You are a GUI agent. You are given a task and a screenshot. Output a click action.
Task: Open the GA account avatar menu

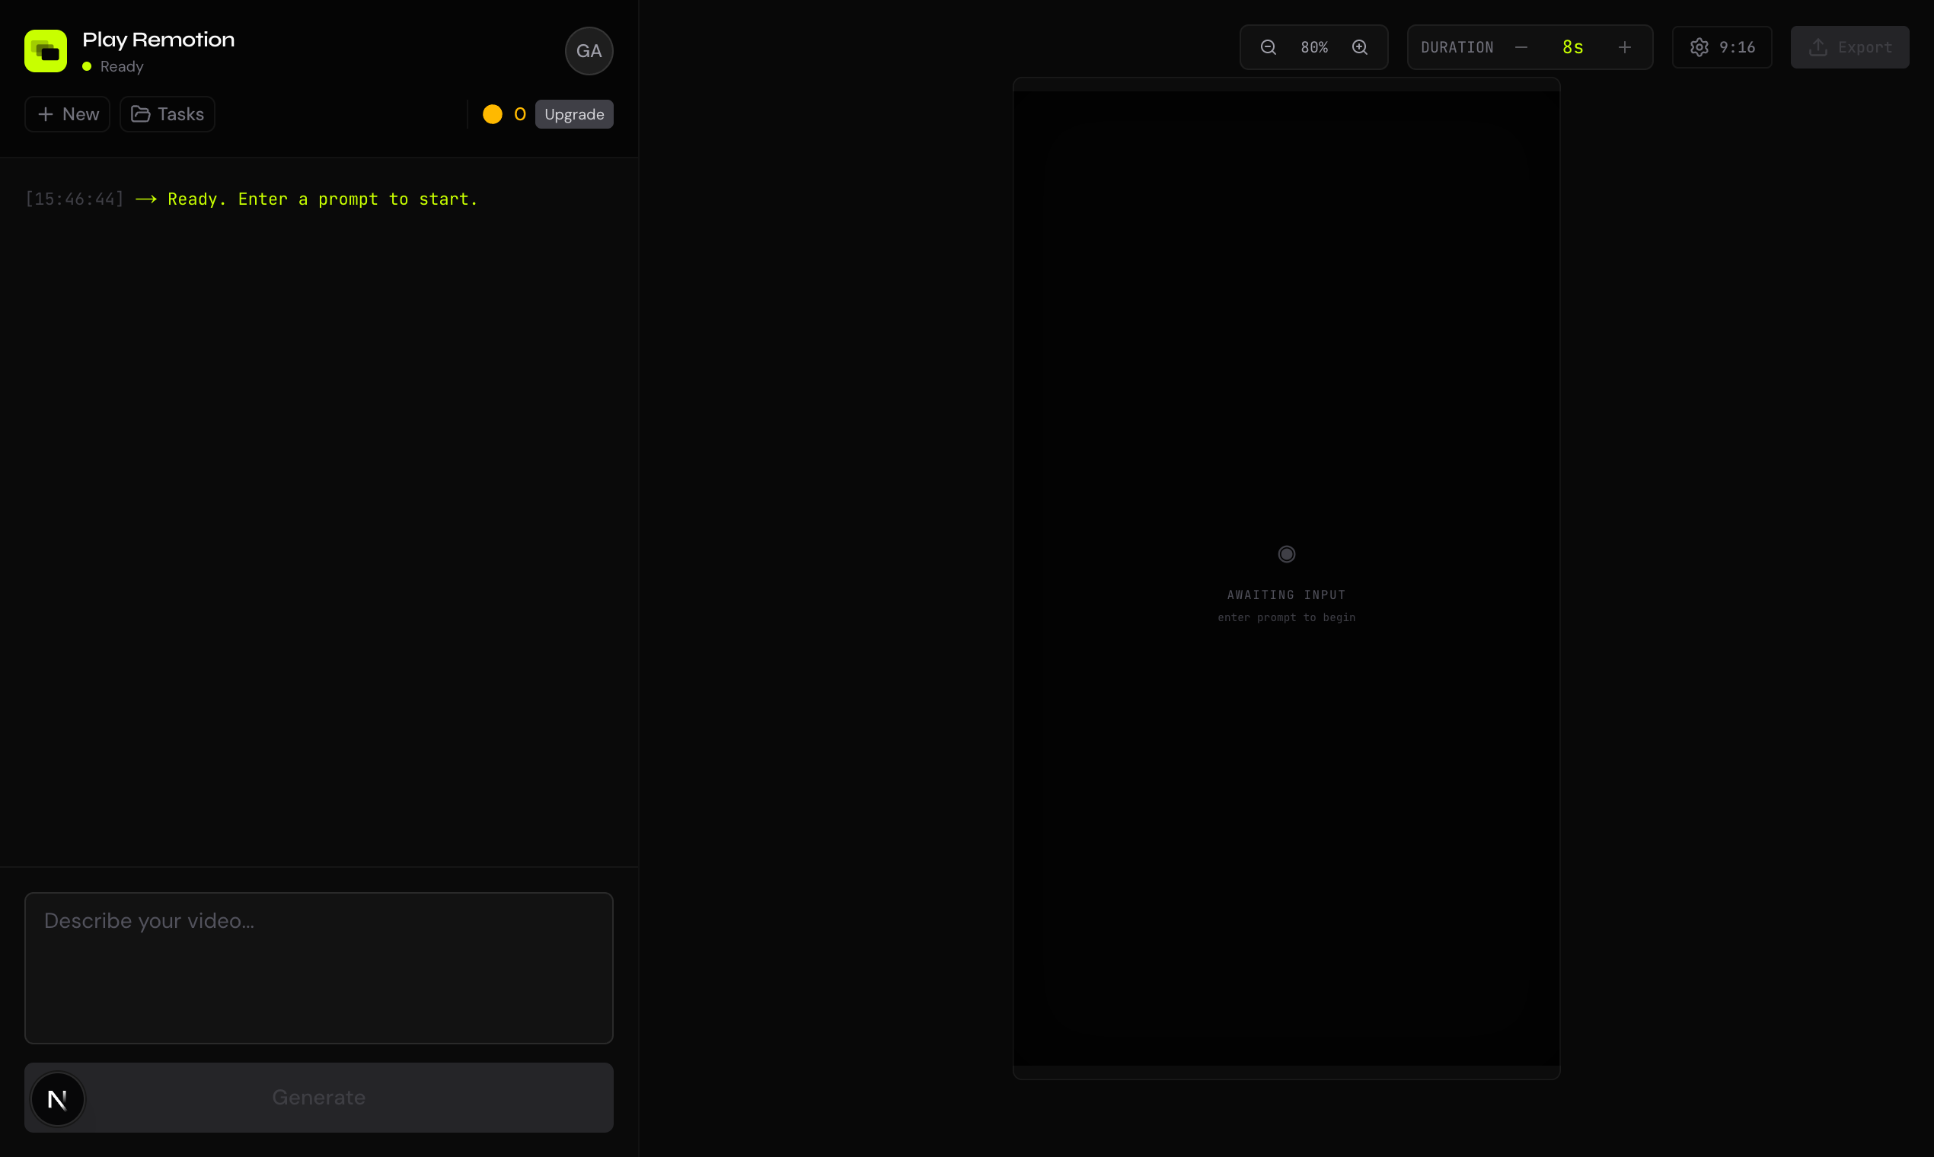tap(588, 51)
